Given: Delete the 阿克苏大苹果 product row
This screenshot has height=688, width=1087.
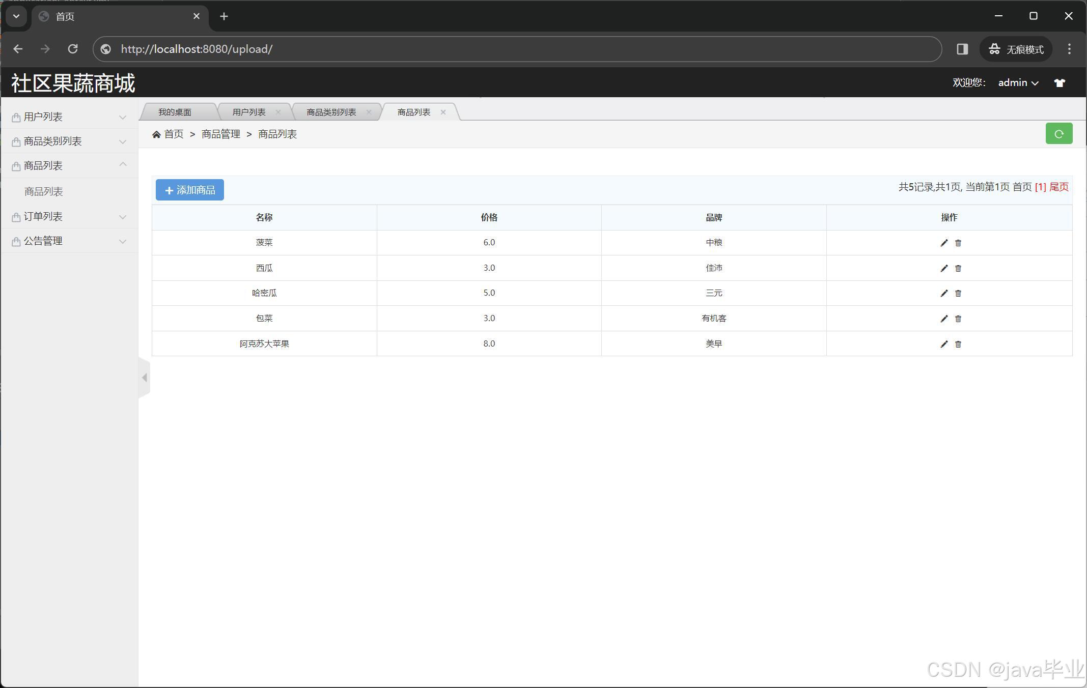Looking at the screenshot, I should click(958, 345).
